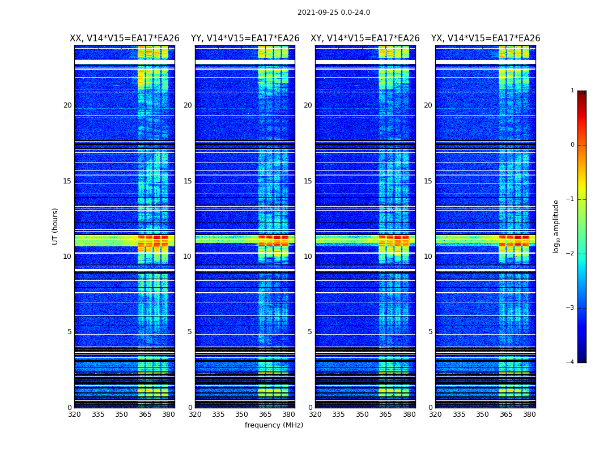Select the date heading 2021-09-25 0.0-24.0
Image resolution: width=595 pixels, height=453 pixels.
pos(334,12)
